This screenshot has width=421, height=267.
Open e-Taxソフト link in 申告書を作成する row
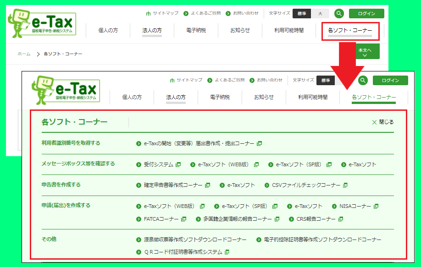pyautogui.click(x=241, y=185)
